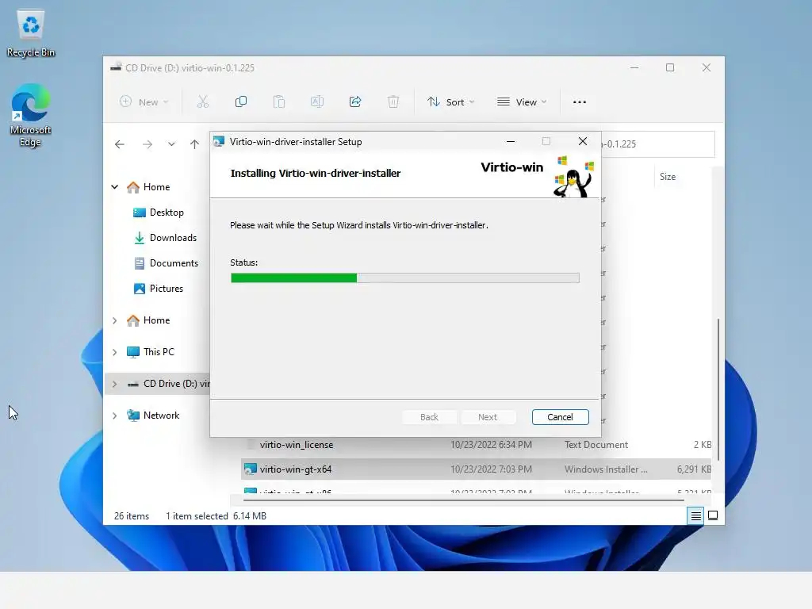The image size is (812, 609).
Task: Select the virtio-win-gt-x64 file name
Action: pyautogui.click(x=296, y=469)
